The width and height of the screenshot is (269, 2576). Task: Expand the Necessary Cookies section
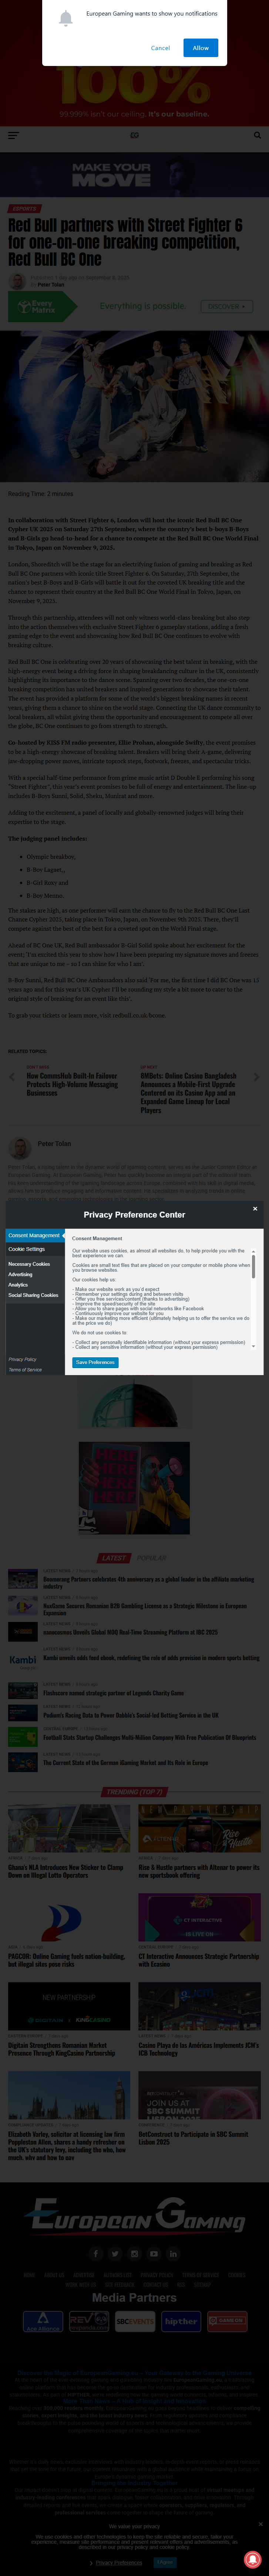click(29, 1264)
